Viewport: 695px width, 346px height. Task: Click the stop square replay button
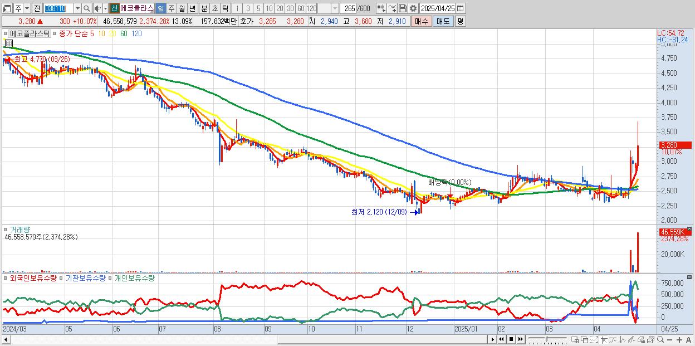511,339
